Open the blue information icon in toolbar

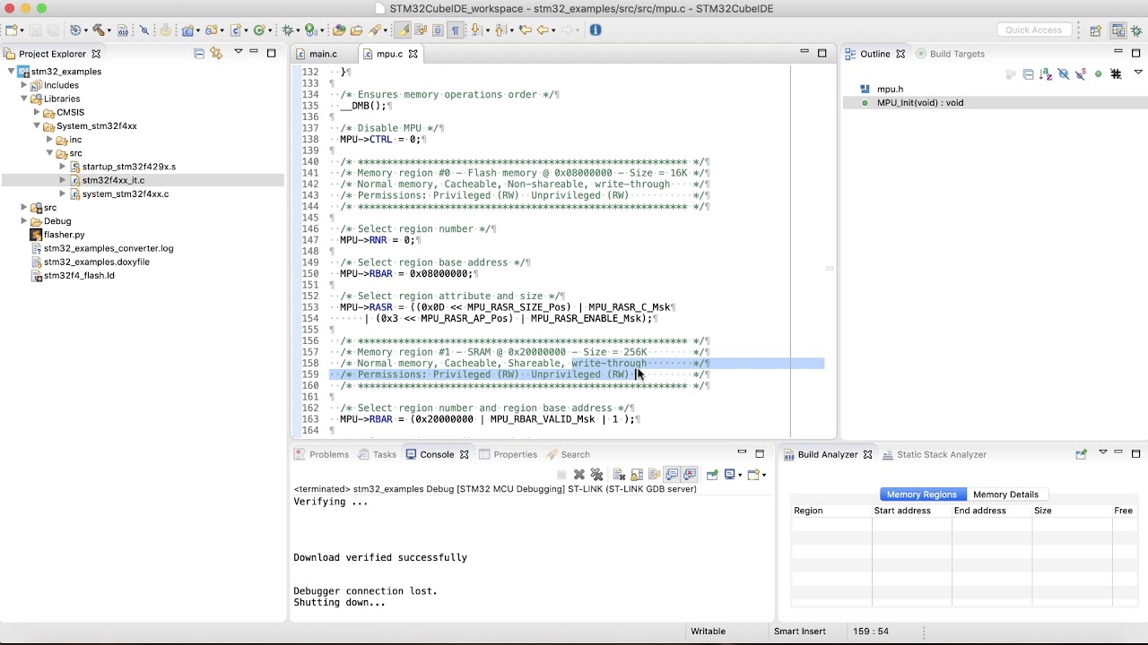[596, 30]
